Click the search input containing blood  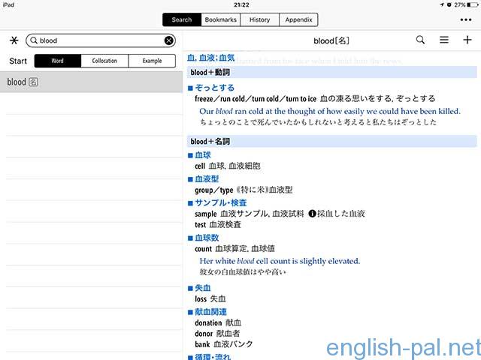[98, 40]
